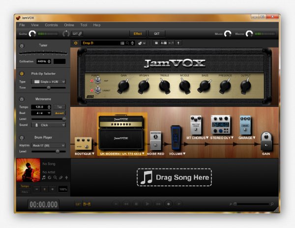
Task: Toggle the amp power switch
Action: coord(98,80)
